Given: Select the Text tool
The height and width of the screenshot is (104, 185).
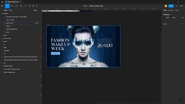Looking at the screenshot, I should (25, 6).
